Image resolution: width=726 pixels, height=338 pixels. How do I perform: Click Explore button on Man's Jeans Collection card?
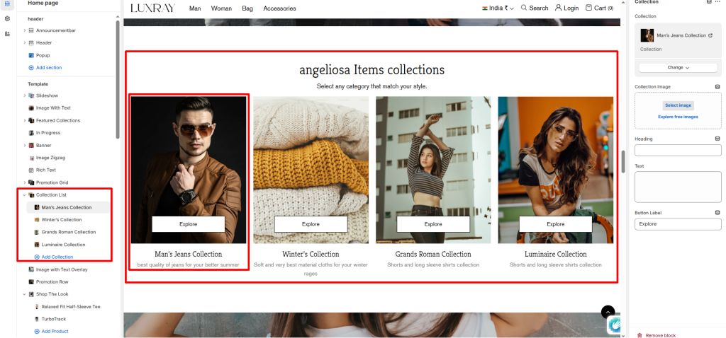(x=189, y=224)
